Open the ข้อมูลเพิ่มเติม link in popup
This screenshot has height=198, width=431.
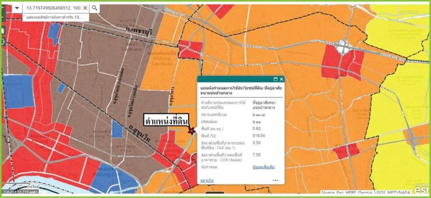coord(263,167)
